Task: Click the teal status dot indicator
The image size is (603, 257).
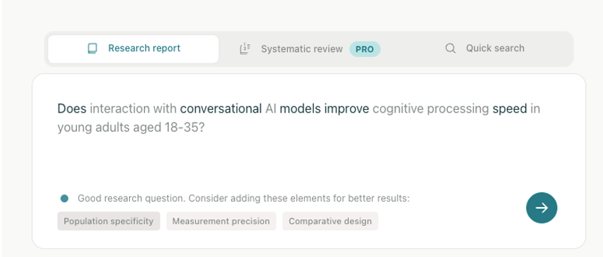Action: [64, 199]
